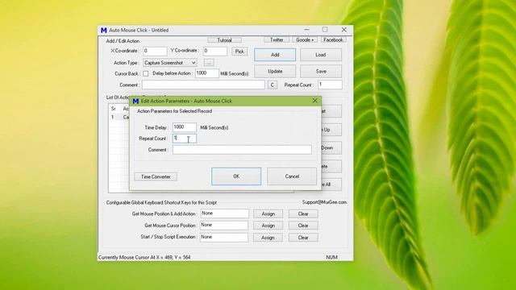516x290 pixels.
Task: Click main window Comment field
Action: [203, 85]
